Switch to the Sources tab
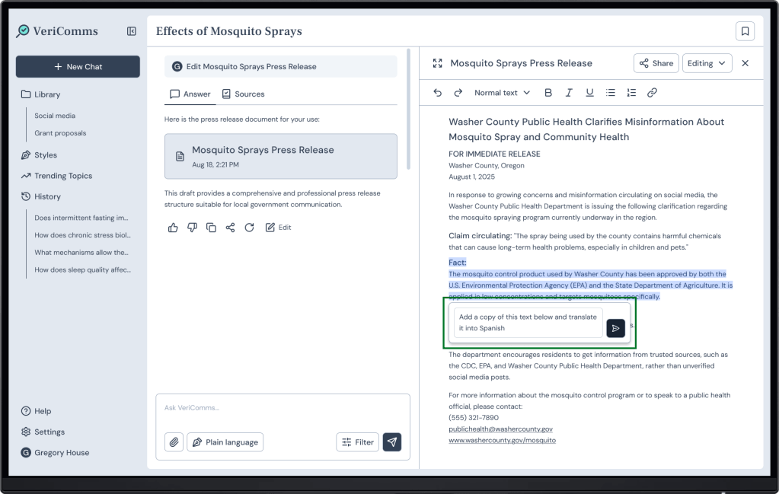779x494 pixels. pyautogui.click(x=243, y=94)
